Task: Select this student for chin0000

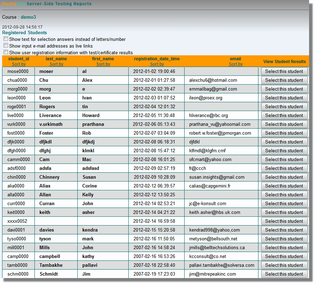Action: click(x=284, y=177)
